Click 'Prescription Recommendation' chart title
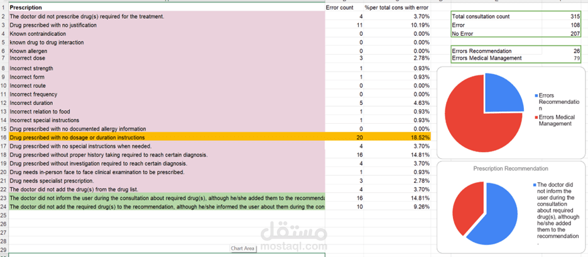Screen dimensions: 588x257 click(x=511, y=168)
